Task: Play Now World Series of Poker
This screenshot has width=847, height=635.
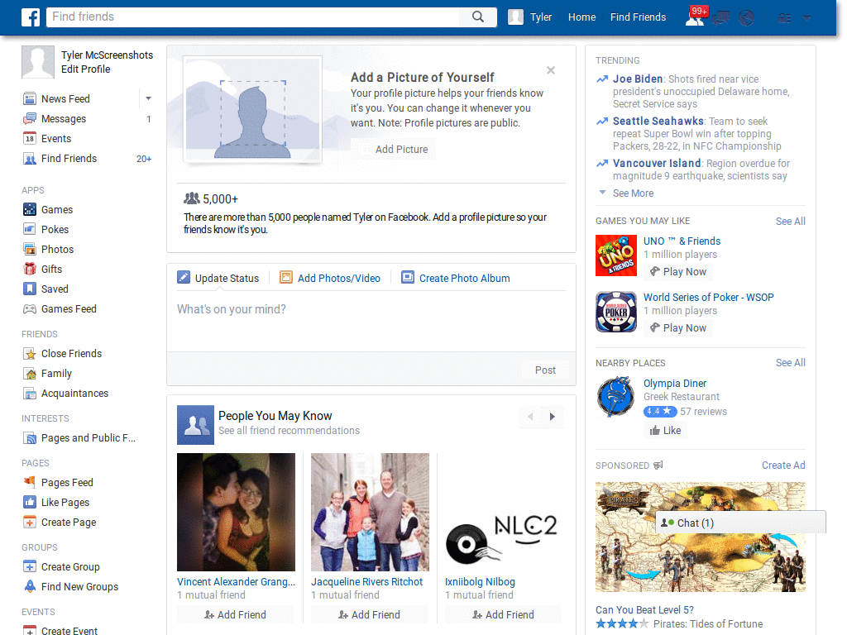Action: click(x=678, y=327)
